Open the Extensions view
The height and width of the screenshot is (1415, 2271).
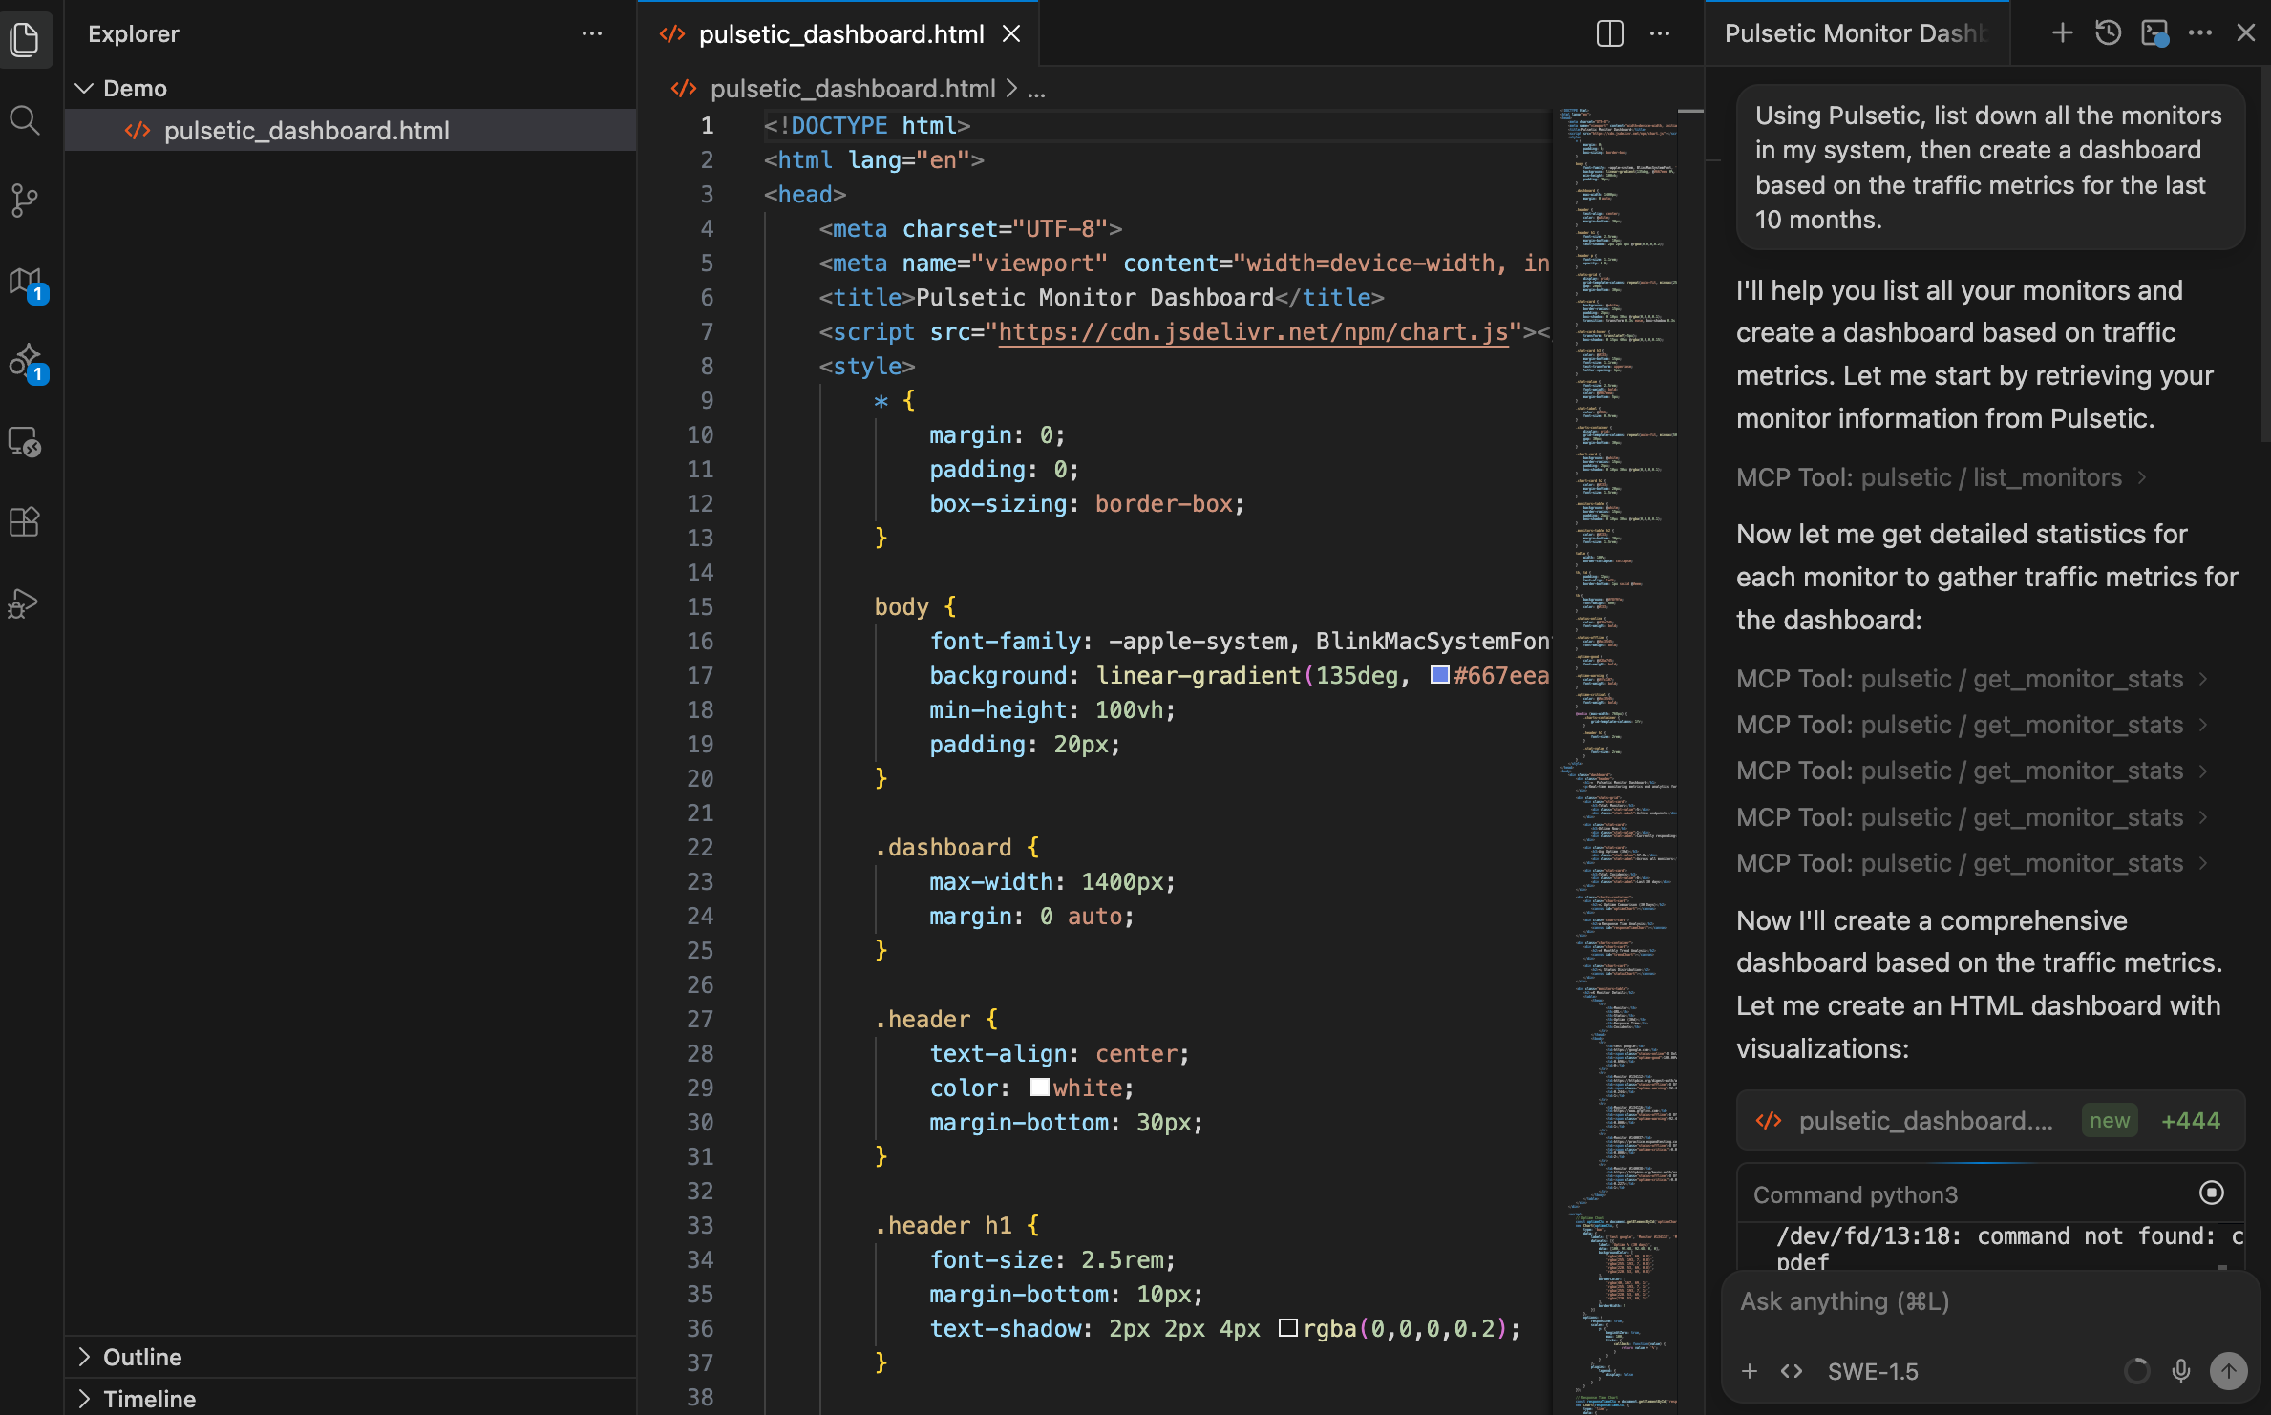point(26,521)
